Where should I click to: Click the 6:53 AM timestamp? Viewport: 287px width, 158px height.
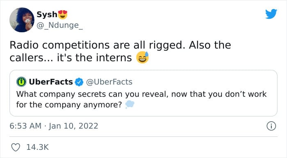coord(25,126)
